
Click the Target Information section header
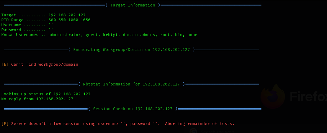[x=133, y=5]
